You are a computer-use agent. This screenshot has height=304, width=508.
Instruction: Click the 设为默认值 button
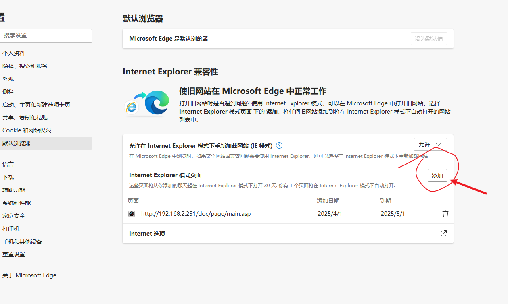[x=429, y=39]
